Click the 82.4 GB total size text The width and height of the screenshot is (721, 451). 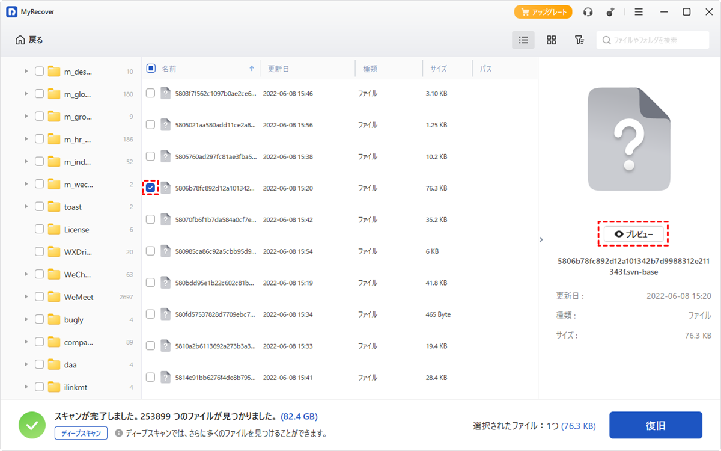point(299,416)
